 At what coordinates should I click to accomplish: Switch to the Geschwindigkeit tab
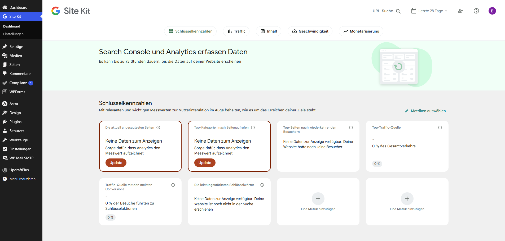[310, 31]
